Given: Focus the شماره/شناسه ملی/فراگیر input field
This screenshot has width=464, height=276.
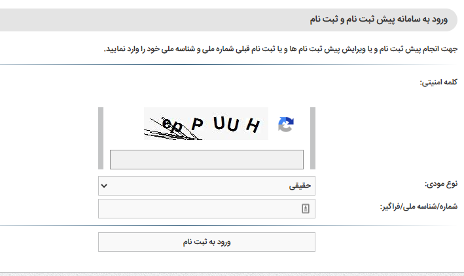Looking at the screenshot, I should click(207, 209).
